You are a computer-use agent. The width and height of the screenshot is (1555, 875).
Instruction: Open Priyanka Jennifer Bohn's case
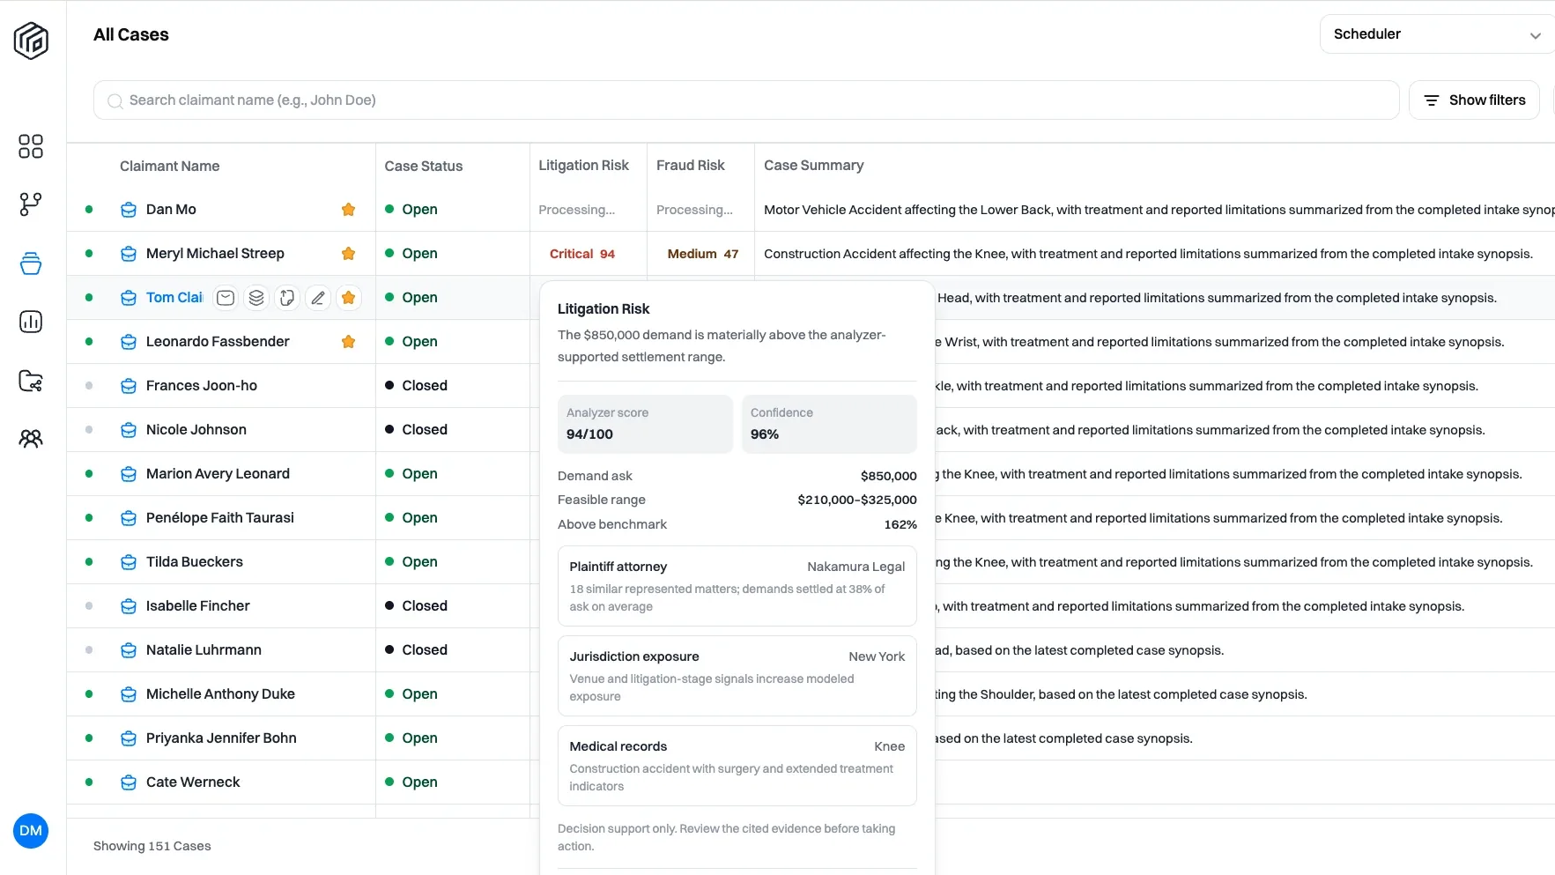[x=221, y=738]
